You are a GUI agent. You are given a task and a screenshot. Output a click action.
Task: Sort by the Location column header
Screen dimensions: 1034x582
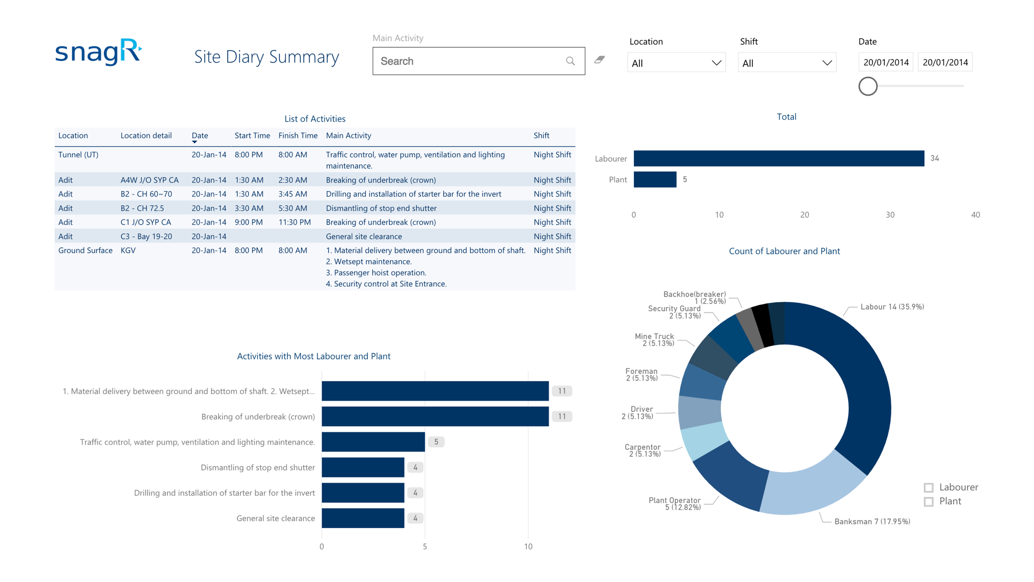click(73, 135)
